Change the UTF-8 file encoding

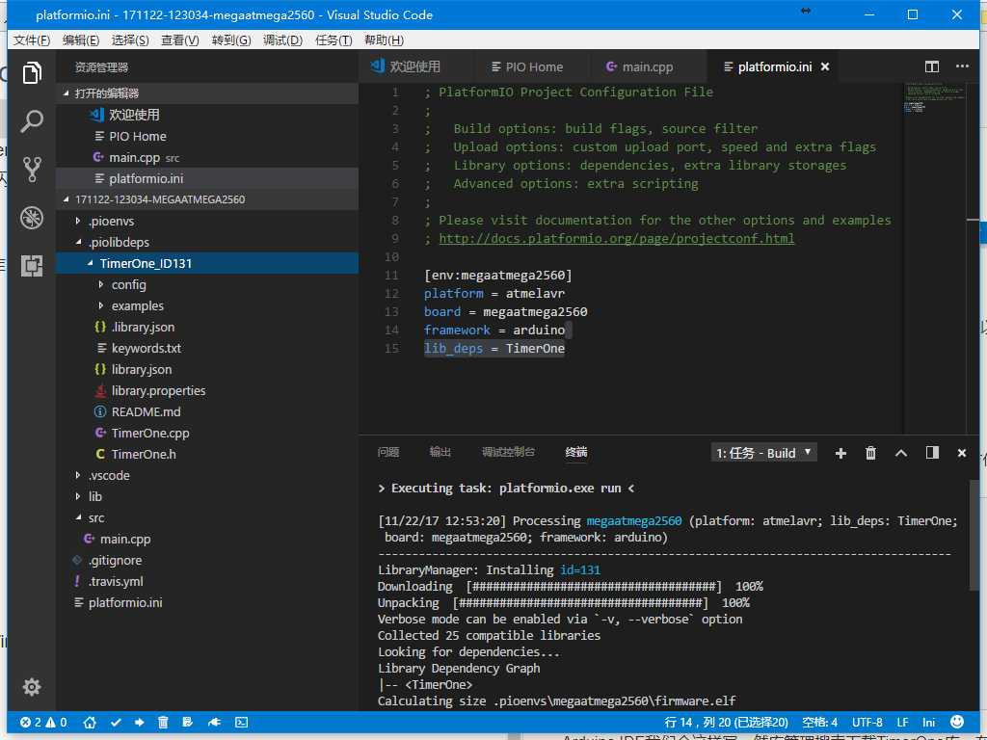pyautogui.click(x=867, y=722)
